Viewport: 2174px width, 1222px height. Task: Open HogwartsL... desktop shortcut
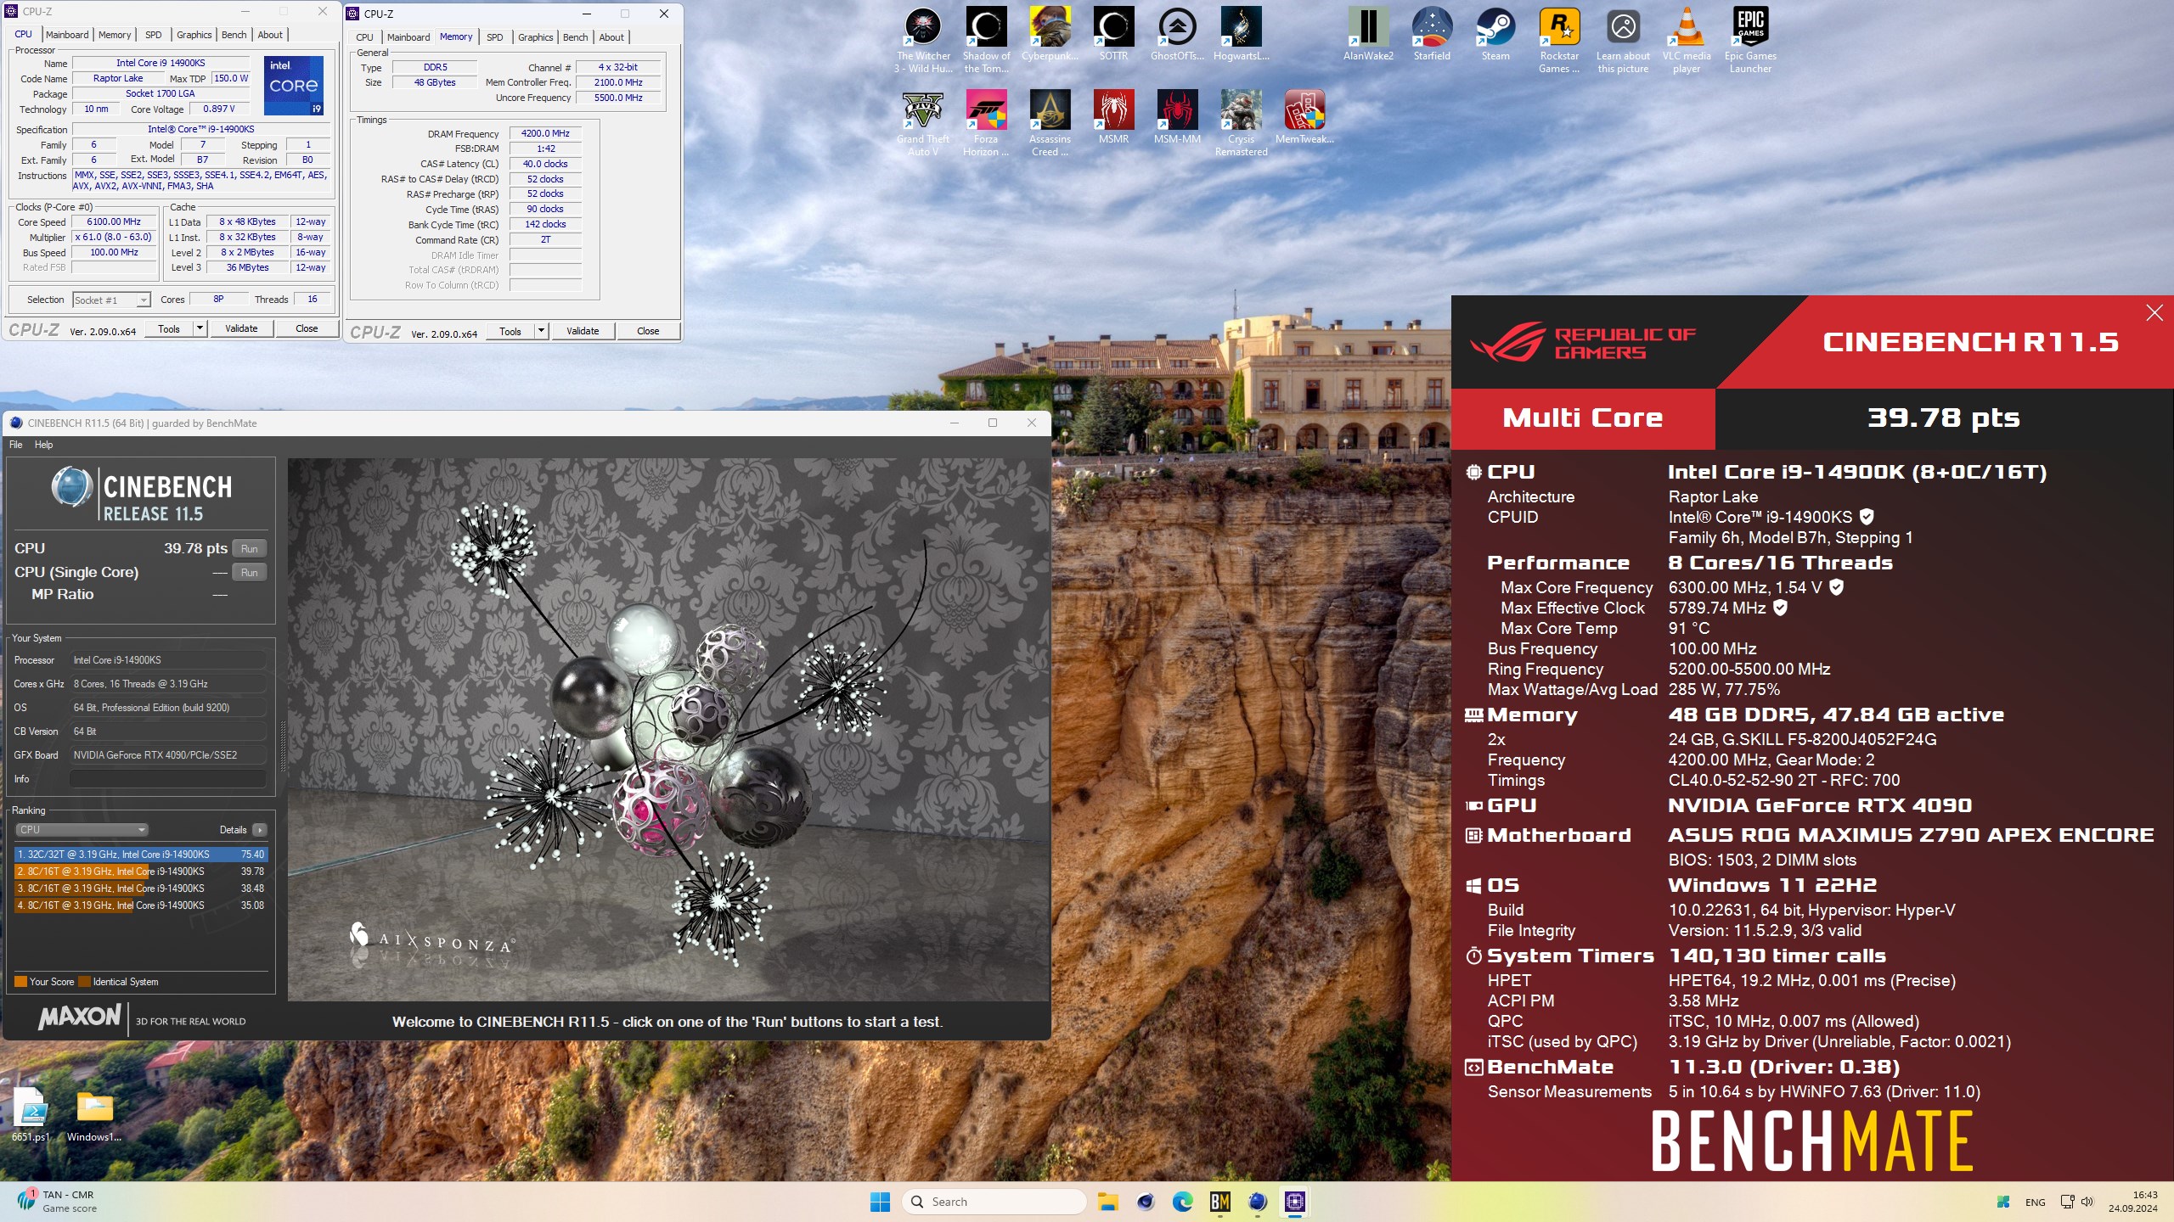[1241, 34]
